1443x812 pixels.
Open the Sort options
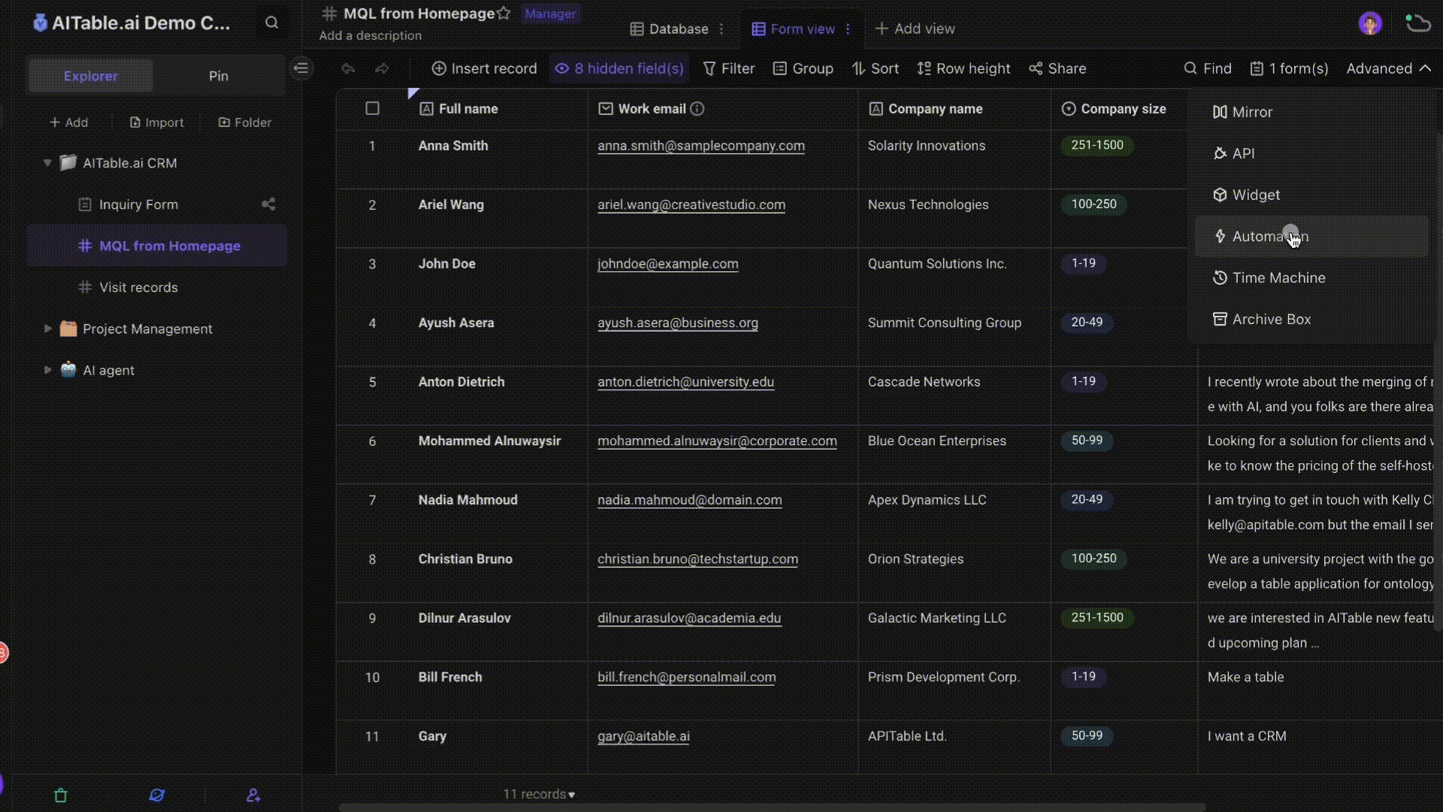pos(876,68)
